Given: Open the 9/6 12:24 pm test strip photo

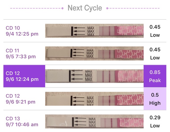Looking at the screenshot, I should (x=94, y=76).
